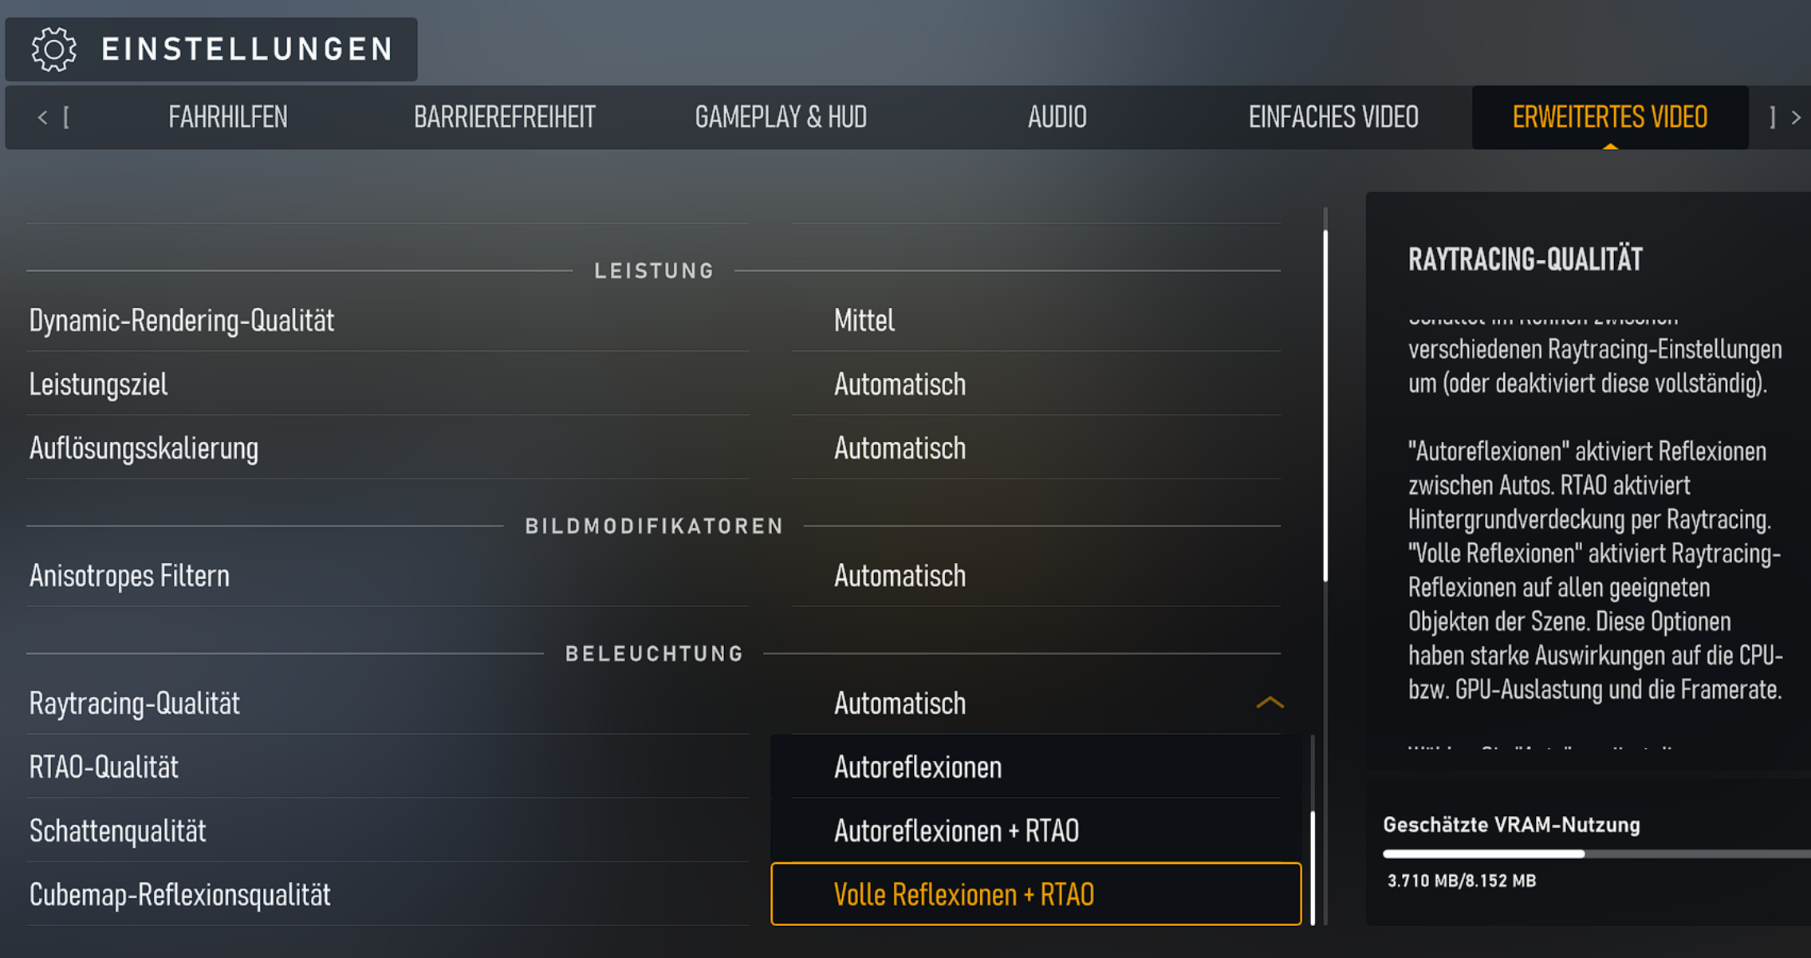
Task: Collapse the Raytracing-Qualität dropdown chevron
Action: 1270,703
